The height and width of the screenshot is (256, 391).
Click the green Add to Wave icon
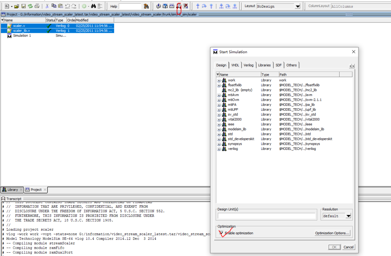(84, 6)
